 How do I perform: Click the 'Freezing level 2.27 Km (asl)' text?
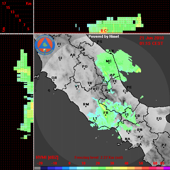[x=99, y=157]
